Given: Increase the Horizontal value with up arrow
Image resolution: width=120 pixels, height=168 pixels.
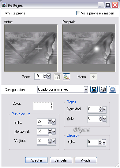Looking at the screenshot, I should [x=50, y=130].
